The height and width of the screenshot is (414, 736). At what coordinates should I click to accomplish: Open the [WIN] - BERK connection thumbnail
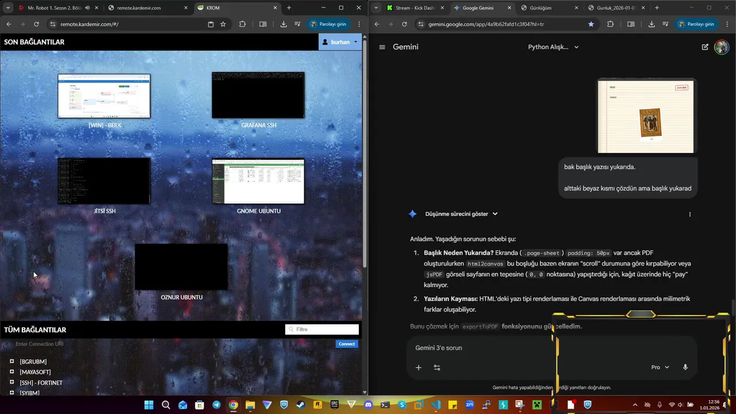pyautogui.click(x=104, y=96)
